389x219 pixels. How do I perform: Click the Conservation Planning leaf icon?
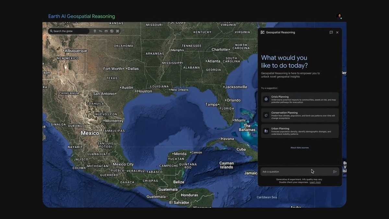click(266, 115)
